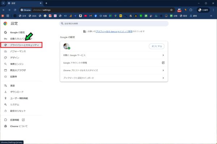This screenshot has height=144, width=217.
Task: Open システム settings section
Action: [x=21, y=105]
